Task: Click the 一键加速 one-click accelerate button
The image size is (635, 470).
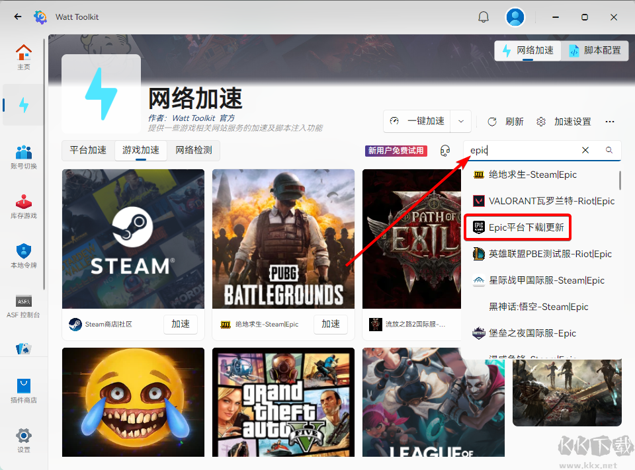Action: (417, 121)
